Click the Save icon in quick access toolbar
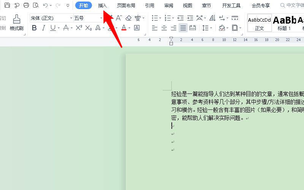The height and width of the screenshot is (190, 304). (x=7, y=5)
